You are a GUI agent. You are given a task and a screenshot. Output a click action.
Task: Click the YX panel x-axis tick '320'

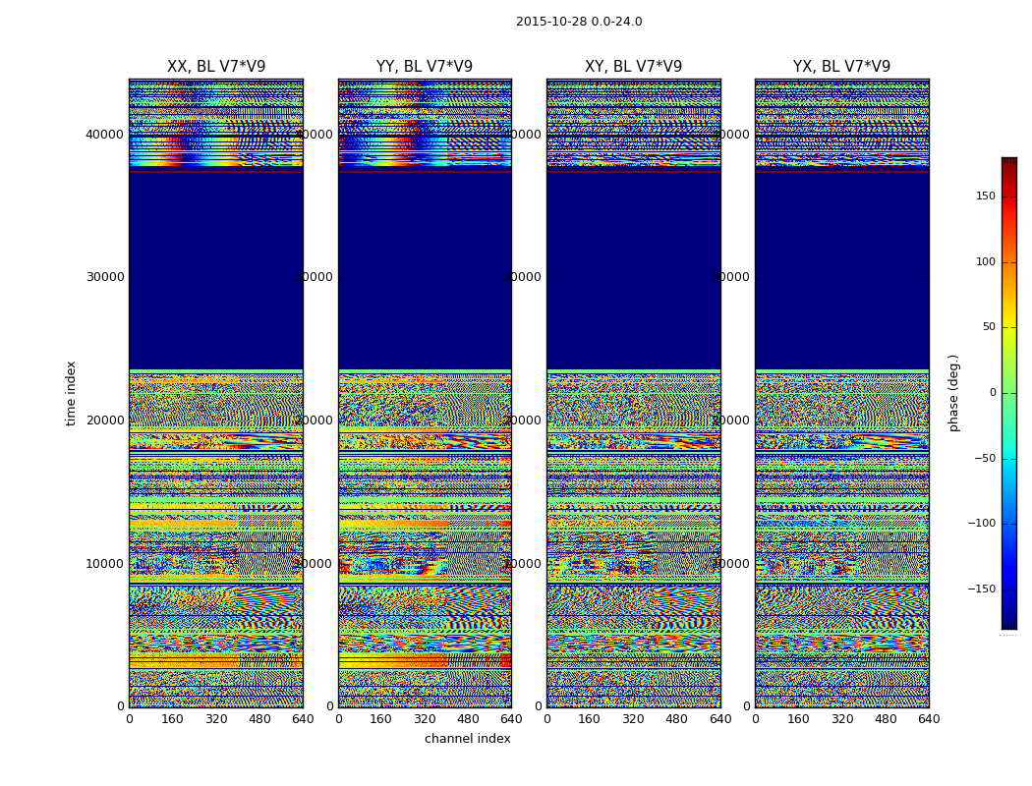tap(841, 719)
